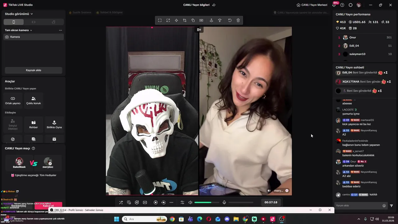
Task: Open the emoji picker in comment box
Action: point(384,206)
